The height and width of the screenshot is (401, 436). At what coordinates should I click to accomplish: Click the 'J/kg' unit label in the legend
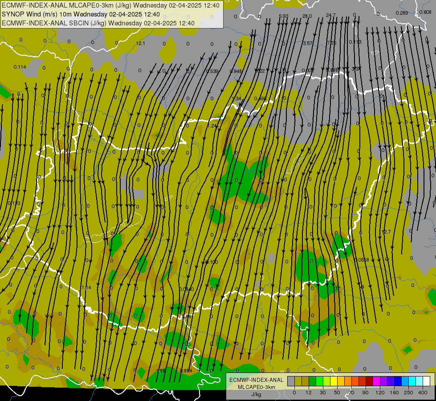point(256,394)
